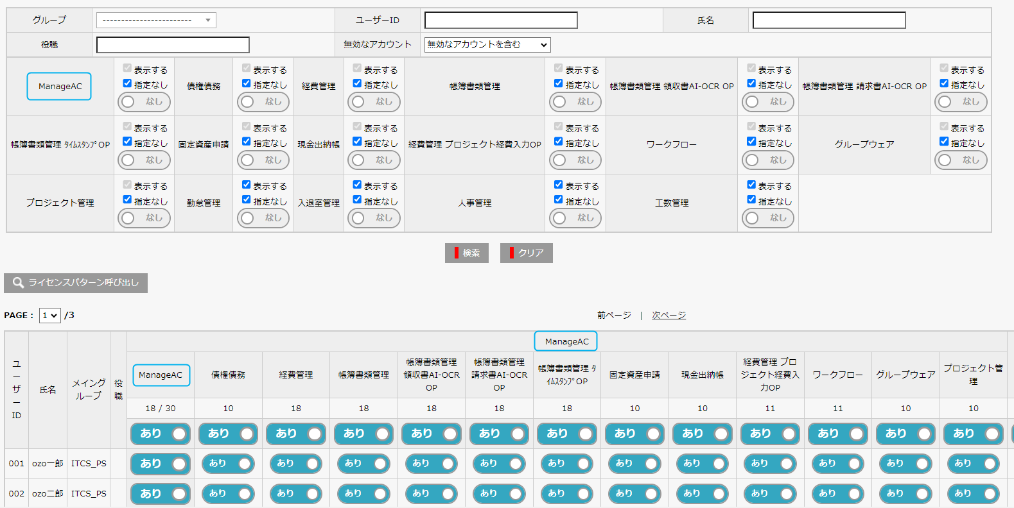Switch the なし toggle for 人事管理 filter
The width and height of the screenshot is (1014, 508).
pos(575,218)
